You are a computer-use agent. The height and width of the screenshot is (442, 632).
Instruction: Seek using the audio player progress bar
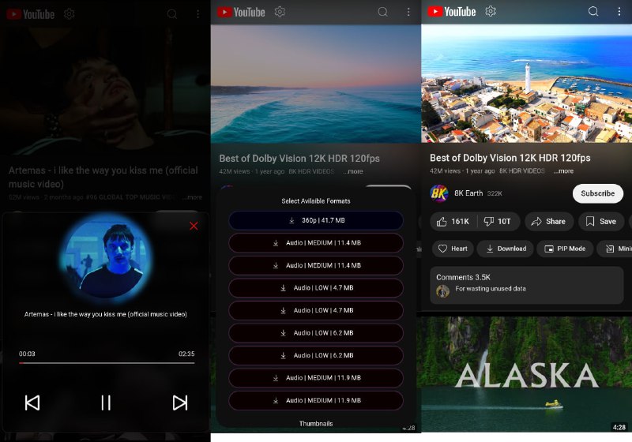click(107, 363)
